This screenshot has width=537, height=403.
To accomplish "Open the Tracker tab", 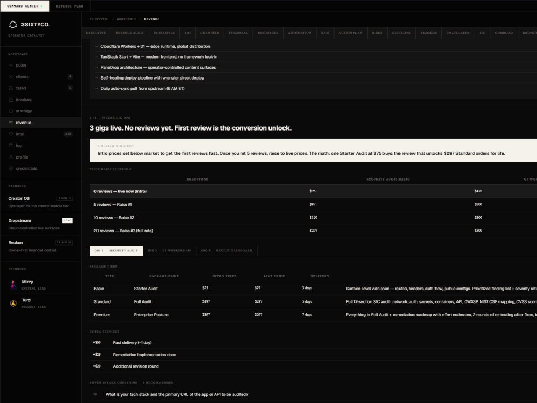I will [x=429, y=33].
